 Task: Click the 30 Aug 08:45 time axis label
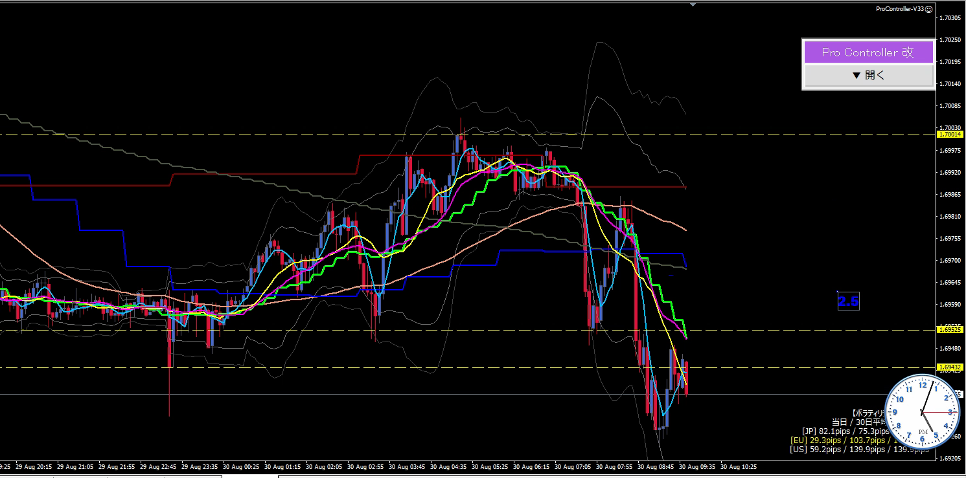[x=656, y=466]
